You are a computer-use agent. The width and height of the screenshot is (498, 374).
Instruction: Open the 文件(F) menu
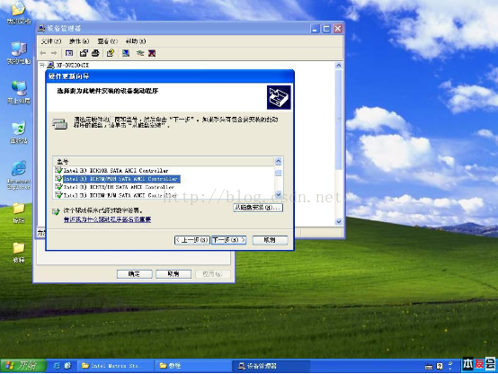[51, 41]
